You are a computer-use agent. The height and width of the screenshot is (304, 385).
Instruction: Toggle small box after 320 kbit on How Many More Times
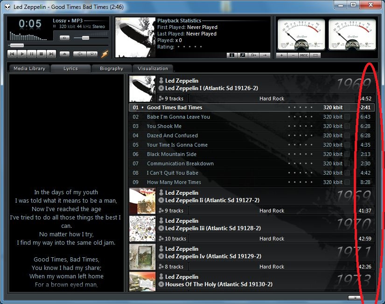click(347, 182)
